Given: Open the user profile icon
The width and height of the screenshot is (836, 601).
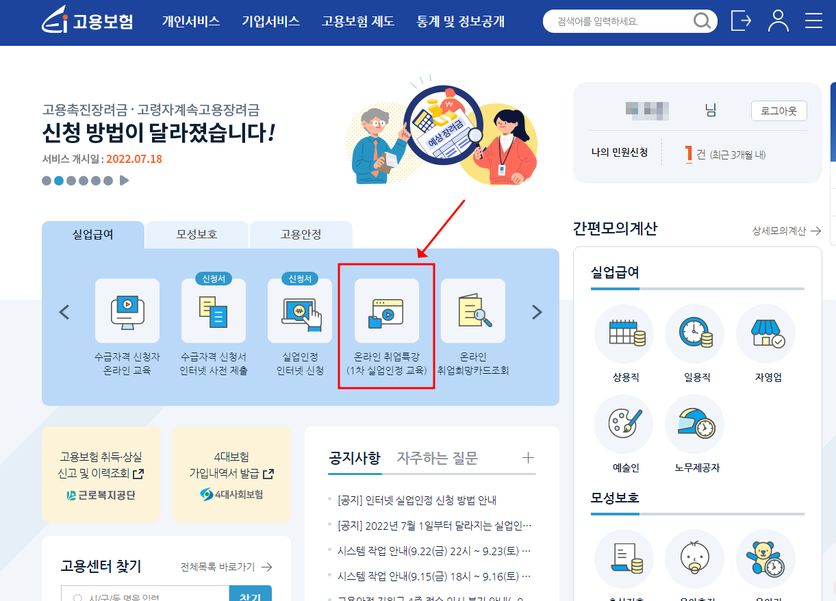Looking at the screenshot, I should (x=778, y=21).
